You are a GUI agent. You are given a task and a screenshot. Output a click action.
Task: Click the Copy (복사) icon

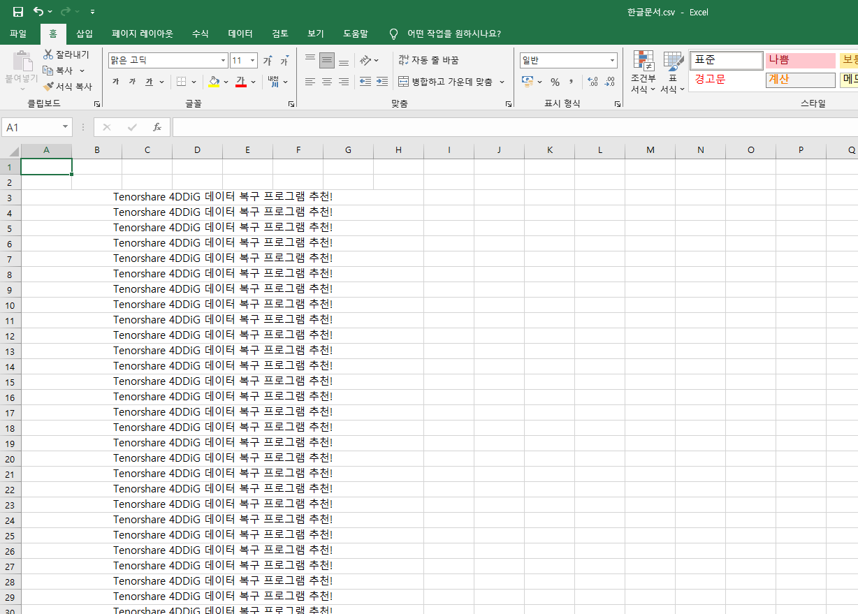coord(48,71)
